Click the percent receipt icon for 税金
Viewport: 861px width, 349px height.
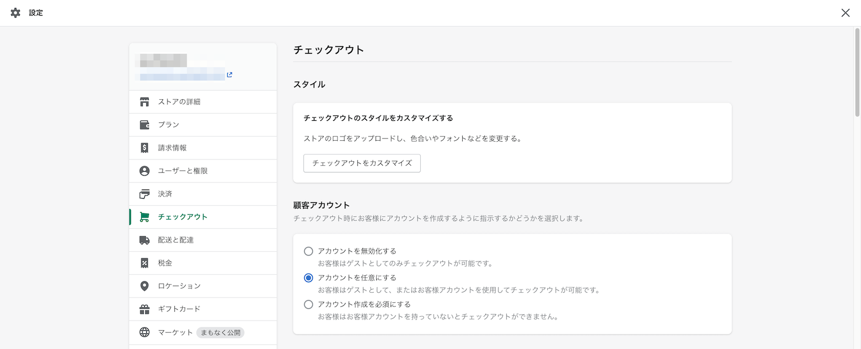144,263
